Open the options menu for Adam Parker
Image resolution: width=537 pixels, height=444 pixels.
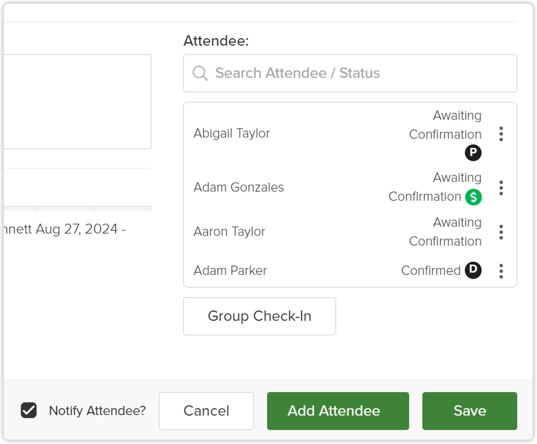(501, 271)
